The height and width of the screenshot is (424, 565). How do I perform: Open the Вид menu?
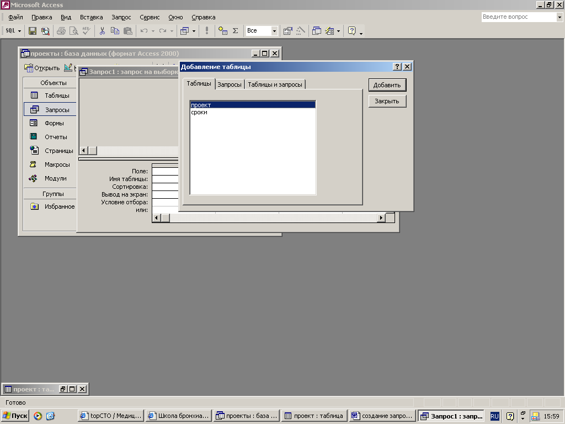[x=66, y=17]
